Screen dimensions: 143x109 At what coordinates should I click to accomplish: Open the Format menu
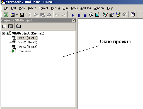click(43, 8)
